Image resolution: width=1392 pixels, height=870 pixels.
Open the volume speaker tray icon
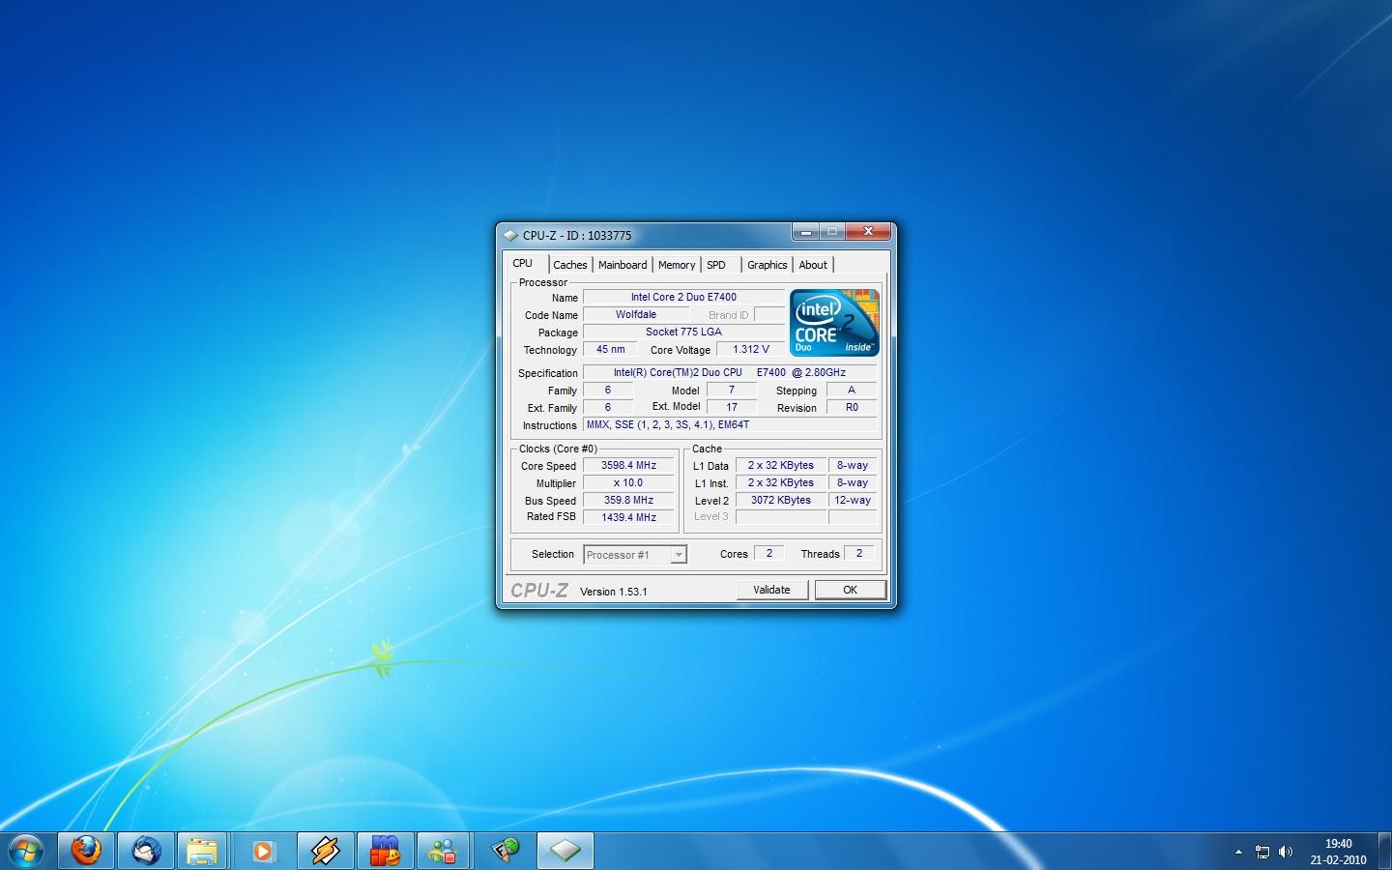coord(1286,852)
